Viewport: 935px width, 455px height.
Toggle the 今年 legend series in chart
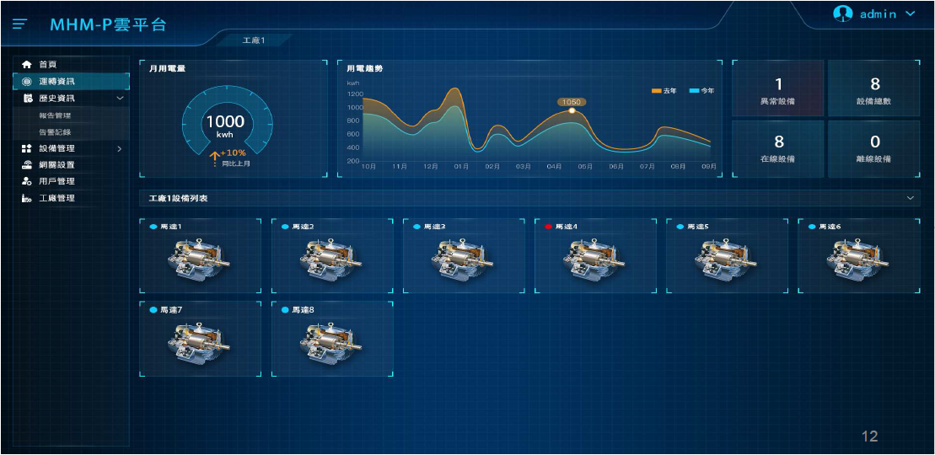pos(701,90)
